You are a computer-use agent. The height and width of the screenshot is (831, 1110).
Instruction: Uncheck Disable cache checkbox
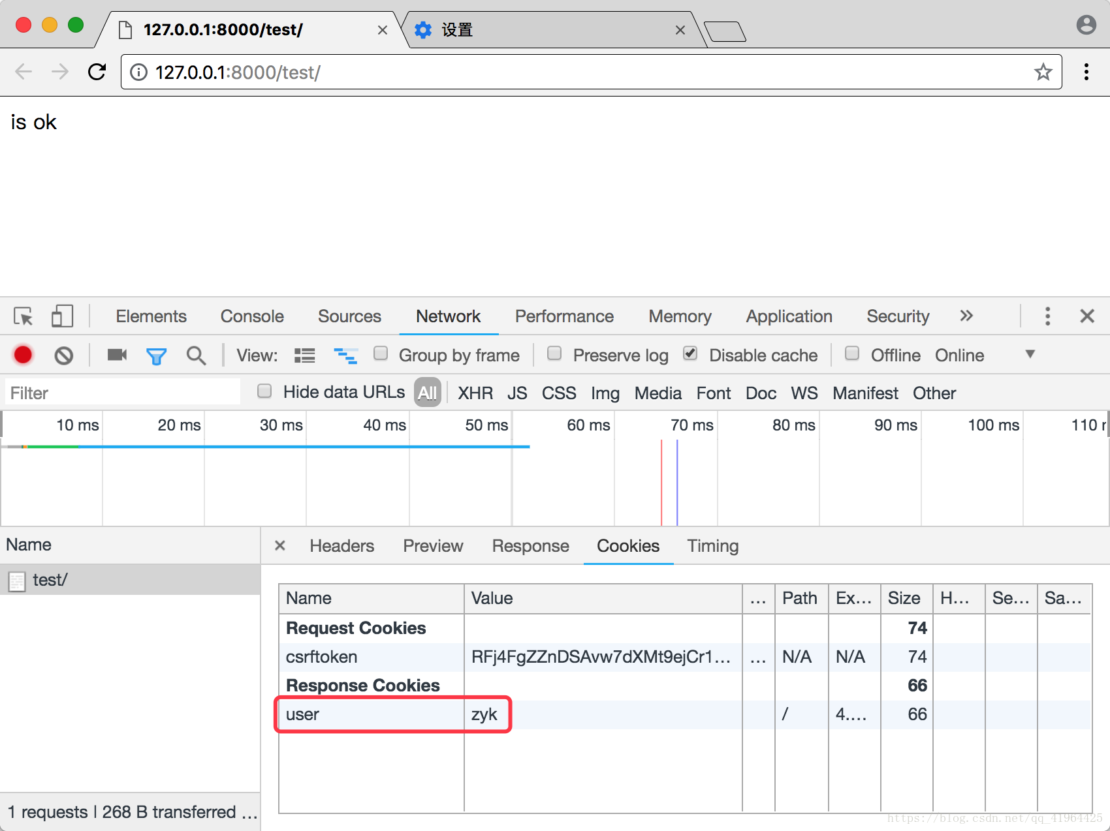(690, 353)
